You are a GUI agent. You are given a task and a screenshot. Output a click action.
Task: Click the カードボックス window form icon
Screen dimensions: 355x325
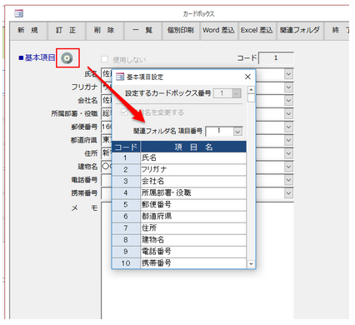[x=19, y=13]
